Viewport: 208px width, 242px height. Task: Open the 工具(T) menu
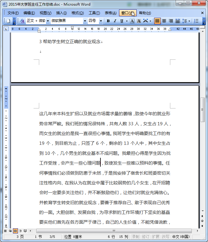94,13
